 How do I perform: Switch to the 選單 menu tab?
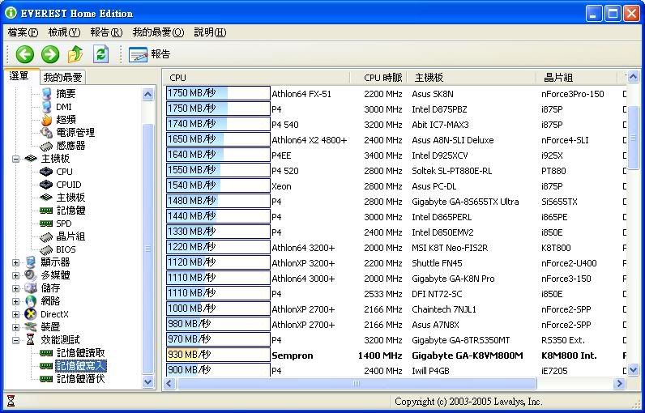coord(19,76)
